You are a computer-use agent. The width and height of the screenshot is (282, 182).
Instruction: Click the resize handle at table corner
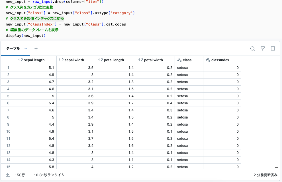(x=277, y=166)
